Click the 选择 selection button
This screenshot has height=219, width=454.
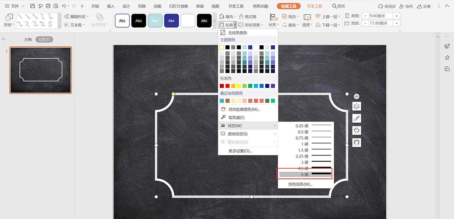(307, 20)
